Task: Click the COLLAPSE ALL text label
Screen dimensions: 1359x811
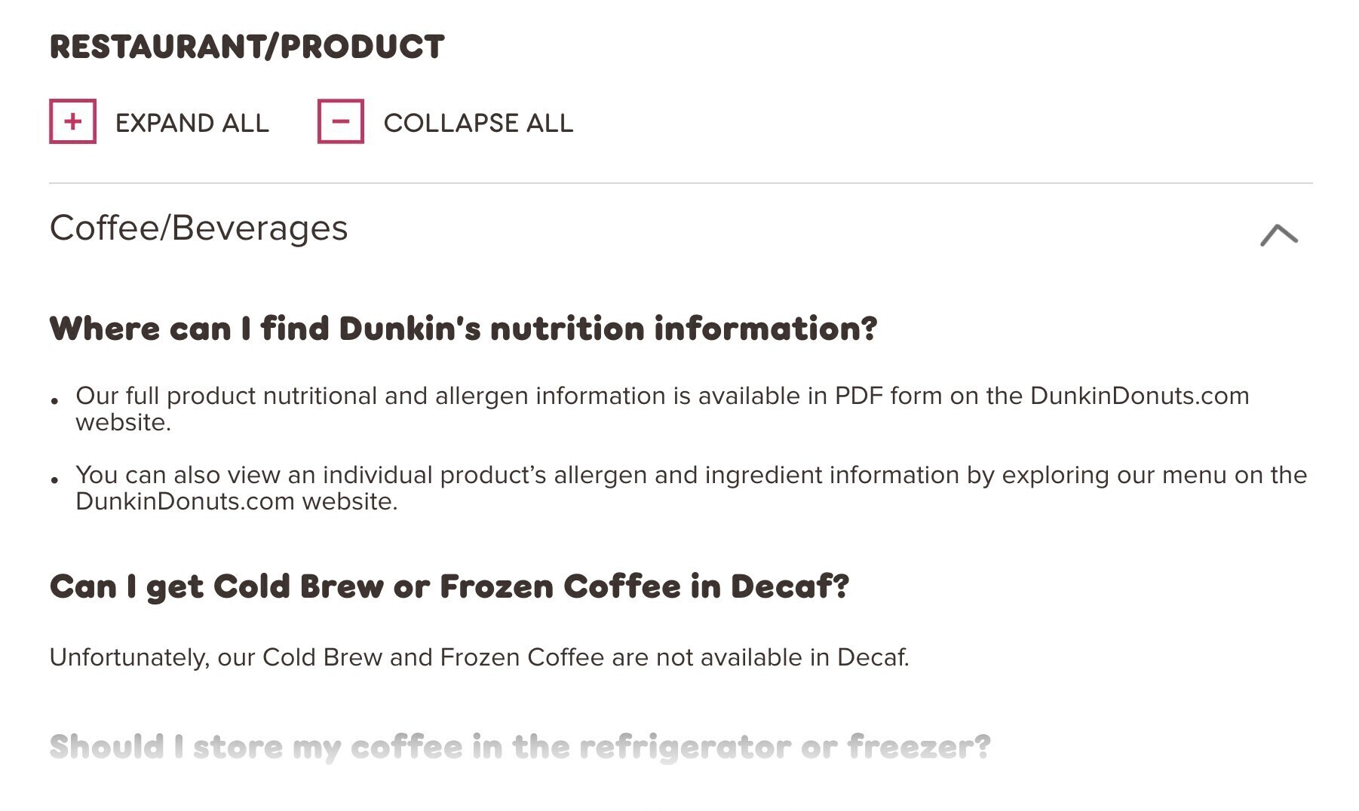Action: 478,123
